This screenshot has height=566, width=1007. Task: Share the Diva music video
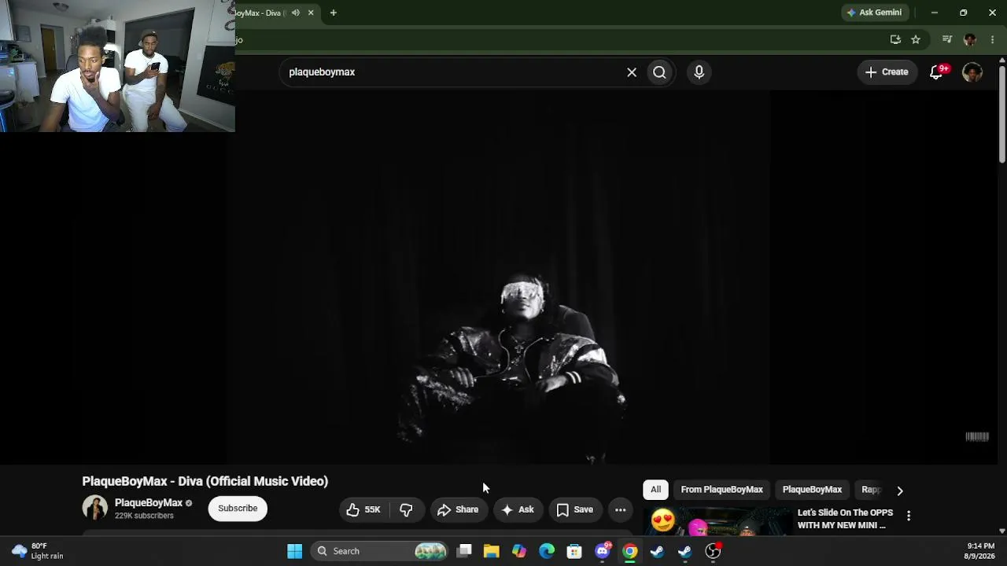pyautogui.click(x=458, y=509)
